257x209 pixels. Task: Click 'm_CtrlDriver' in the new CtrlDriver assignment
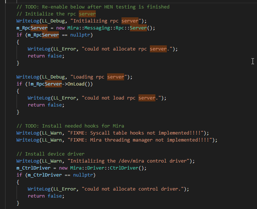[34, 168]
